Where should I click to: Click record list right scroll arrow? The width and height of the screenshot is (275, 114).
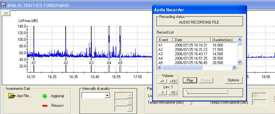pos(234,67)
